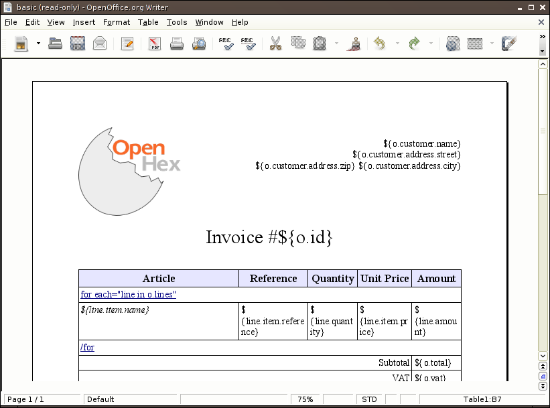Click the vertical scrollbar down arrow
Viewport: 550px width, 408px height.
(x=543, y=356)
